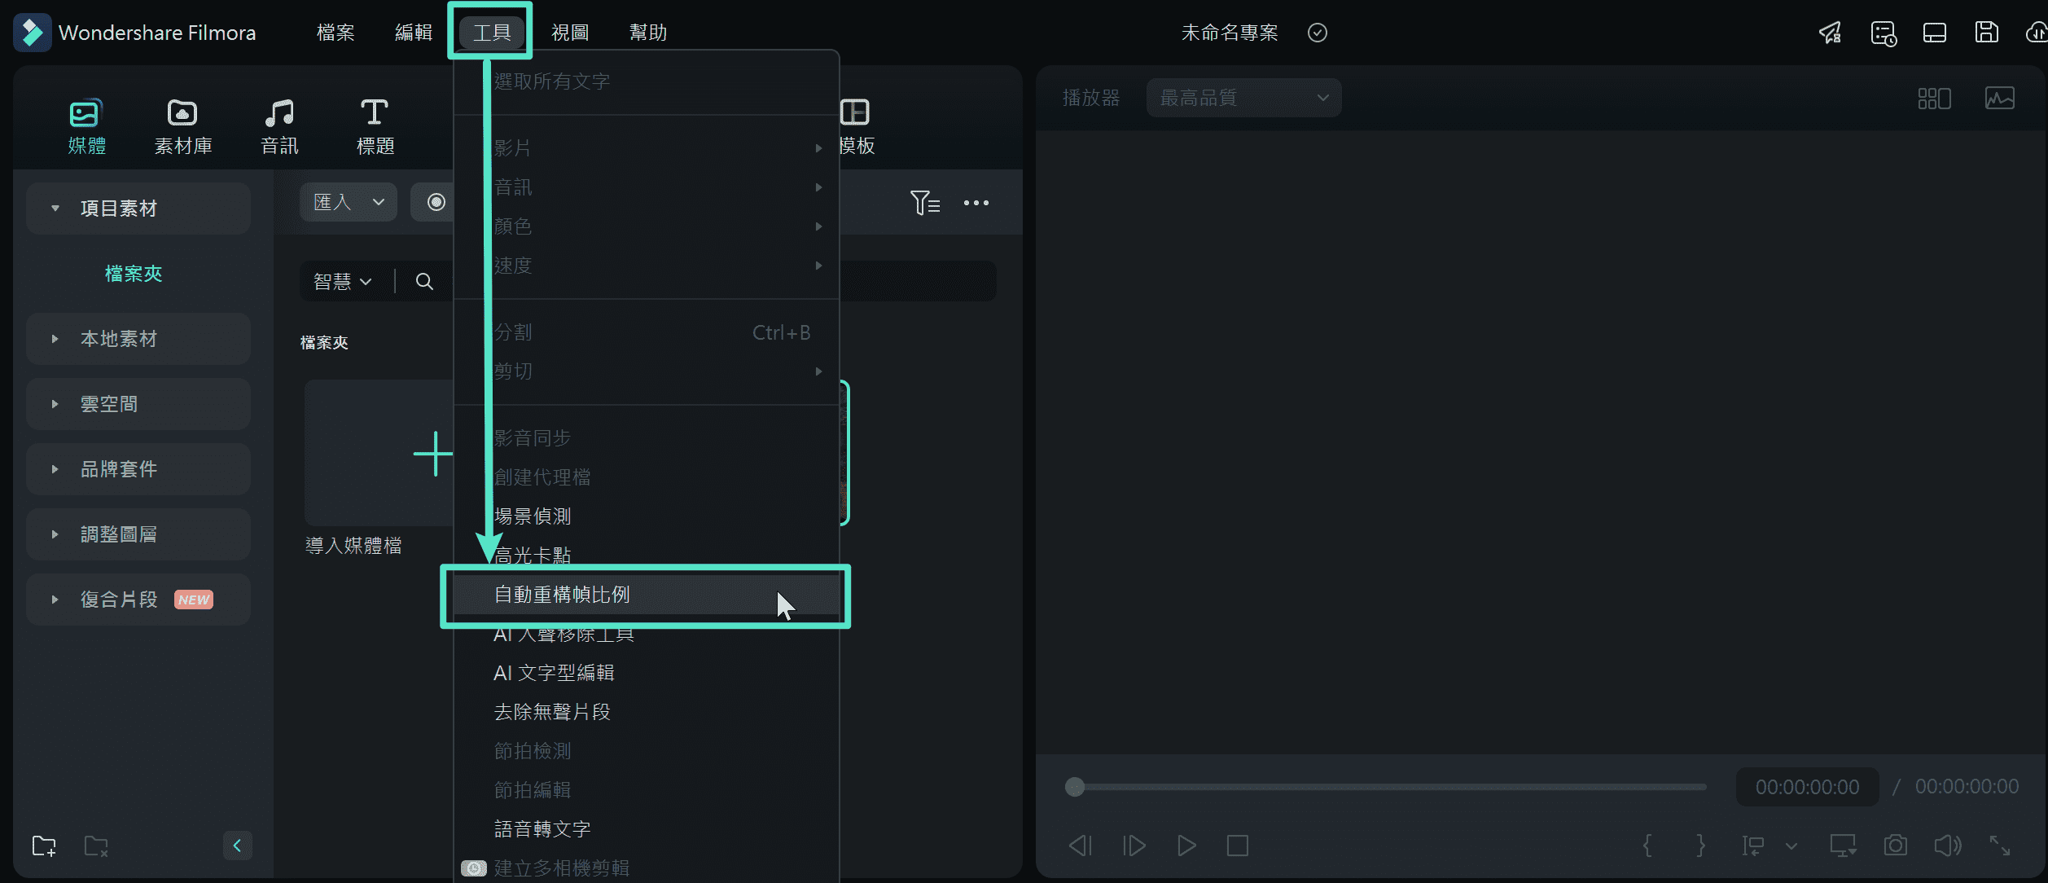Open the 素材庫 stock library tab
The width and height of the screenshot is (2048, 883).
point(183,127)
